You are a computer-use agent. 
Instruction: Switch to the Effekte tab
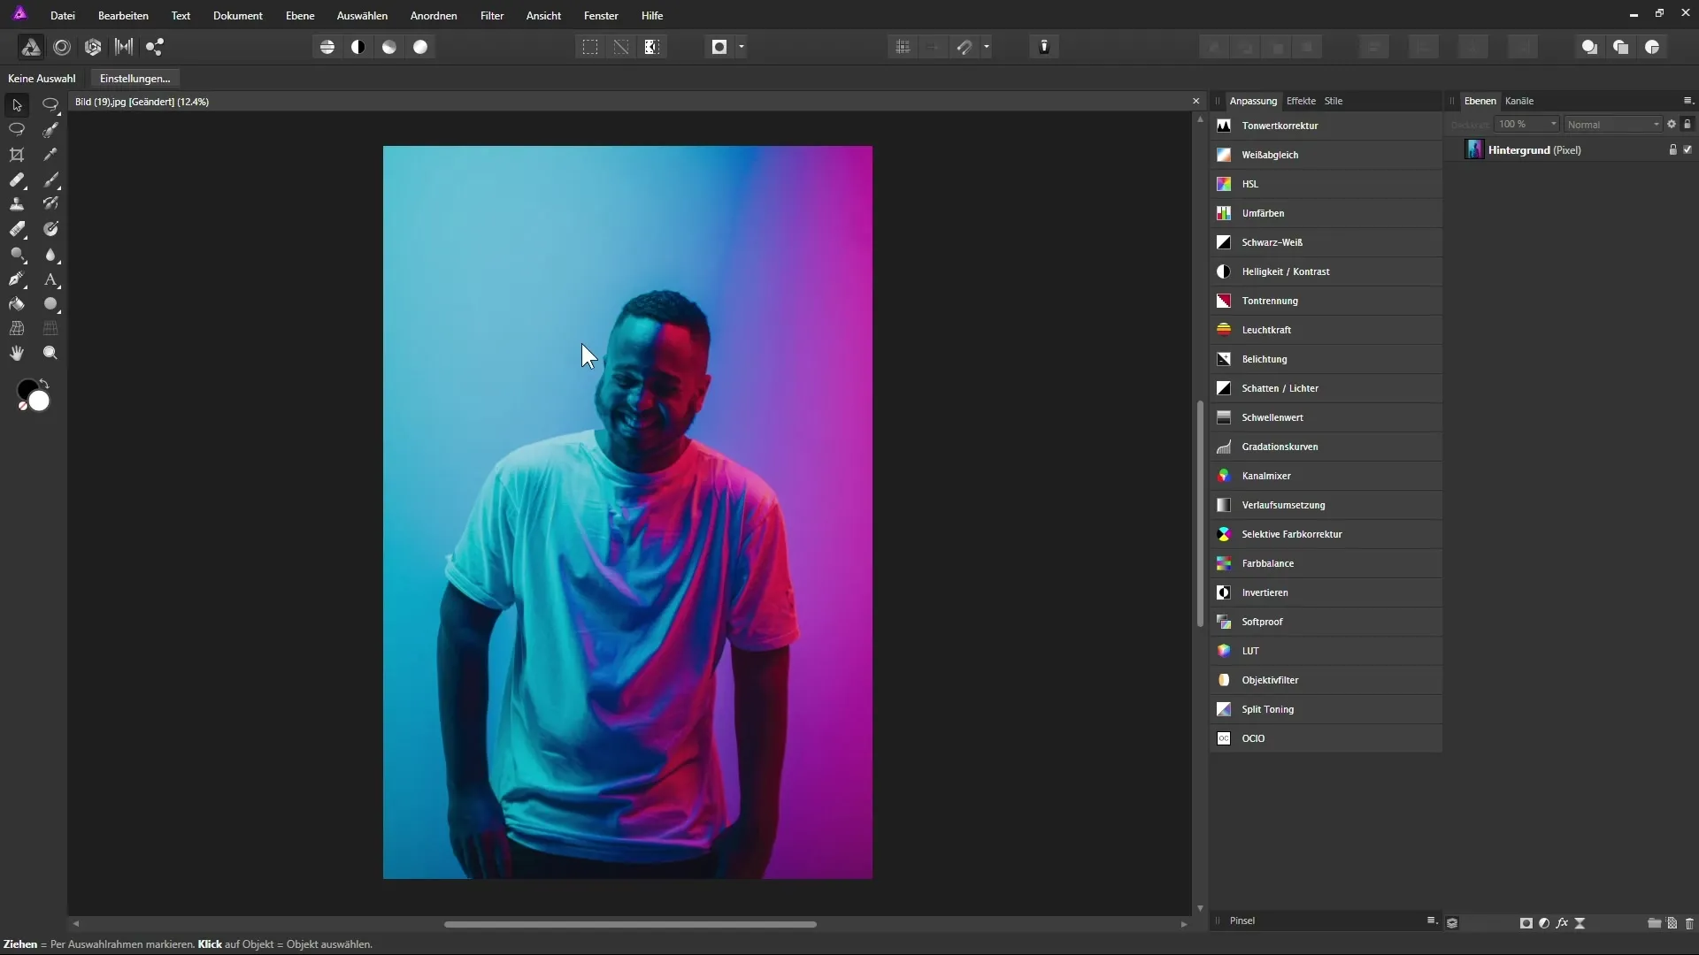1301,101
